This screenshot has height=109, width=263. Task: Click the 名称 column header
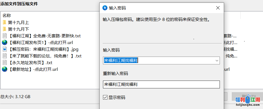coord(7,16)
